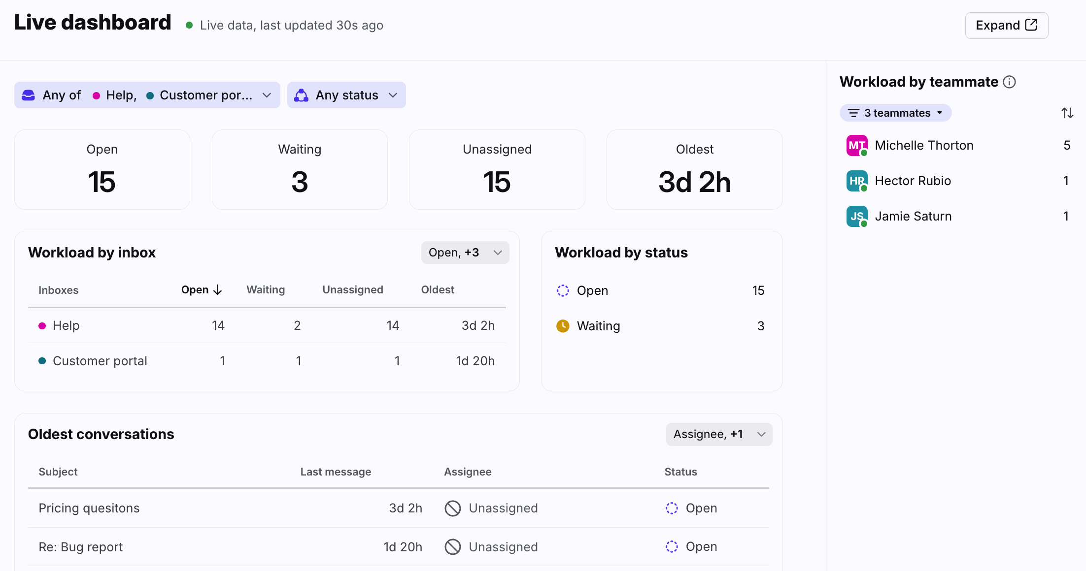The height and width of the screenshot is (571, 1086).
Task: Click the dashed Open status icon in Workload by status
Action: click(563, 291)
